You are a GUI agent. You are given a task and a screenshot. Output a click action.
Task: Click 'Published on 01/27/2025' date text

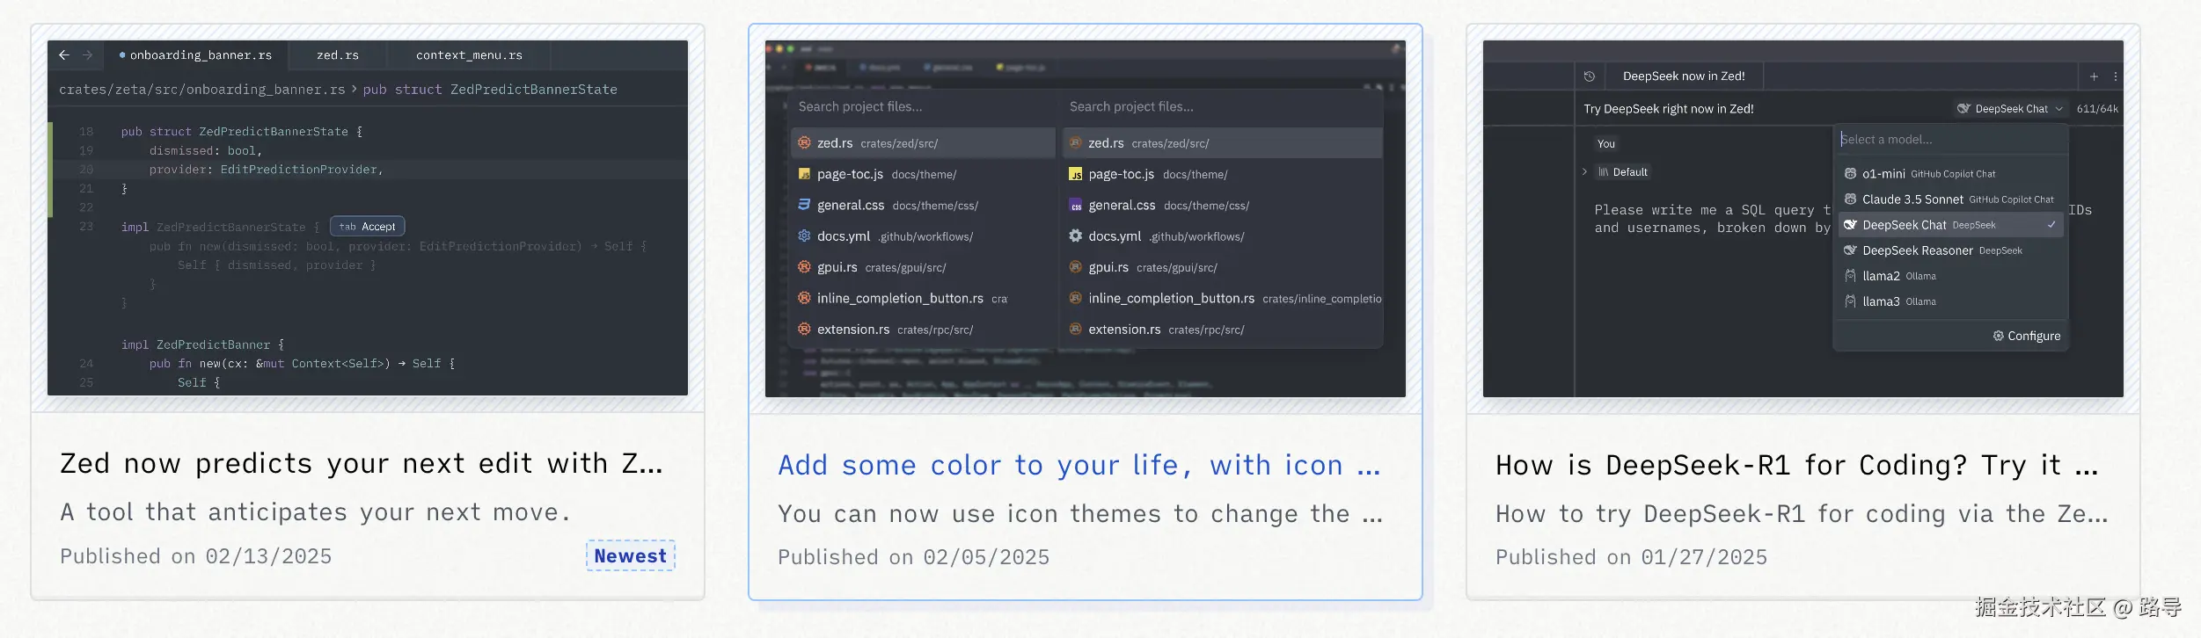[1631, 557]
